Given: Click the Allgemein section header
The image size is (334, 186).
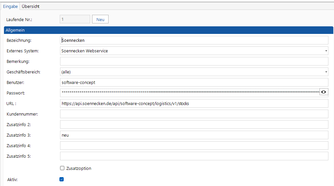Looking at the screenshot, I should (169, 30).
